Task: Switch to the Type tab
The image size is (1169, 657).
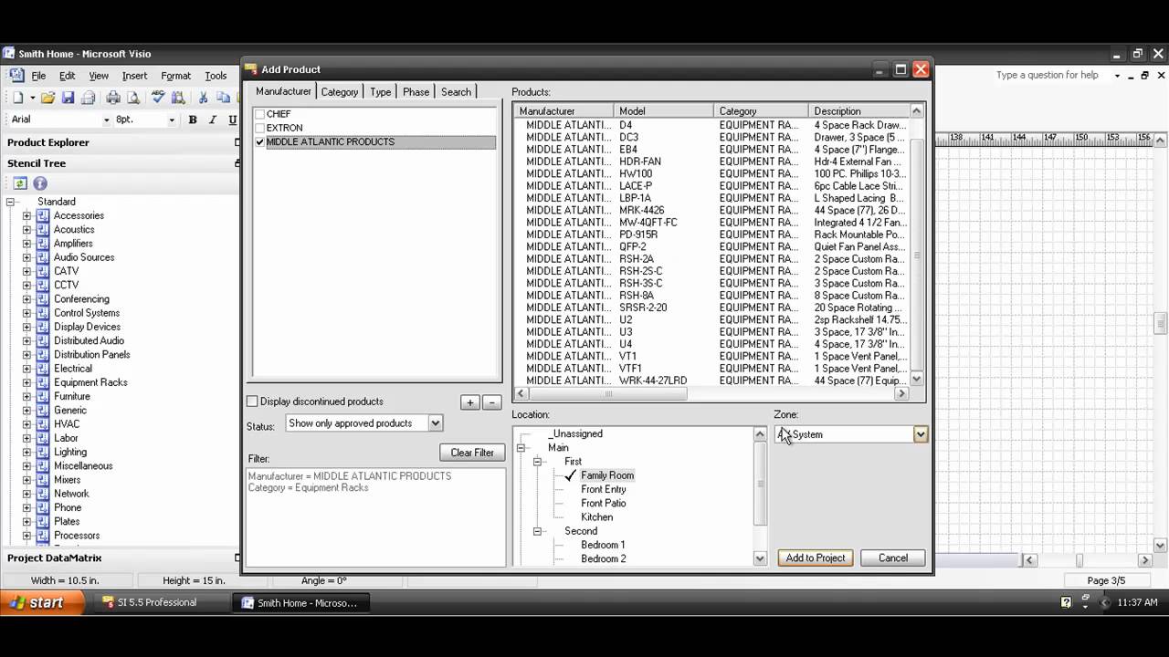Action: (381, 92)
